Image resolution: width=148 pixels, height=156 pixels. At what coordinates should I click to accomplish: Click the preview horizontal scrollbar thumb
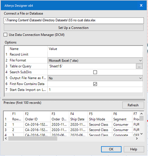[33, 138]
